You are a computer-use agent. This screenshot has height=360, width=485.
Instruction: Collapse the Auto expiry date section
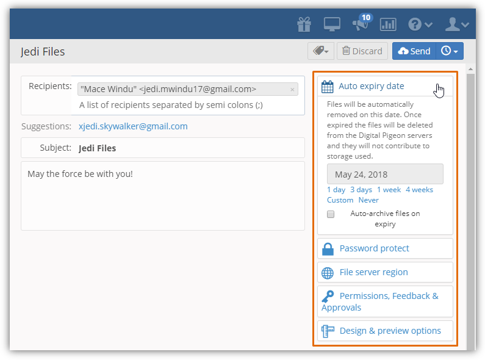tap(371, 86)
